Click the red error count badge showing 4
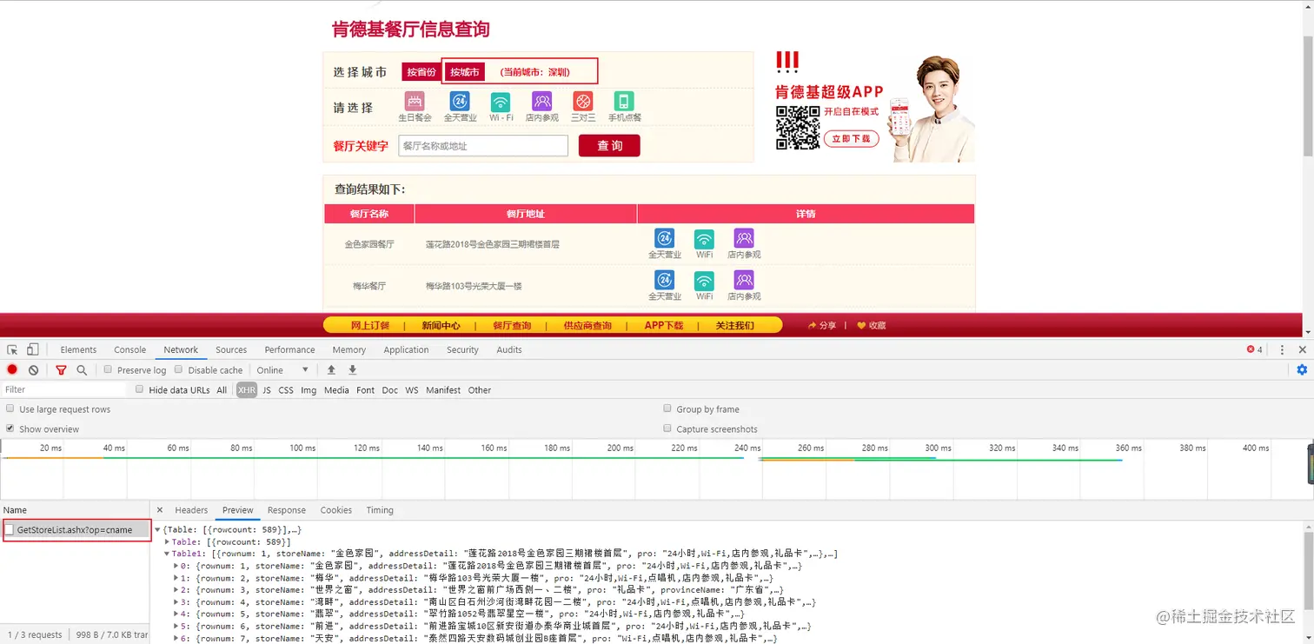The height and width of the screenshot is (644, 1314). point(1255,349)
